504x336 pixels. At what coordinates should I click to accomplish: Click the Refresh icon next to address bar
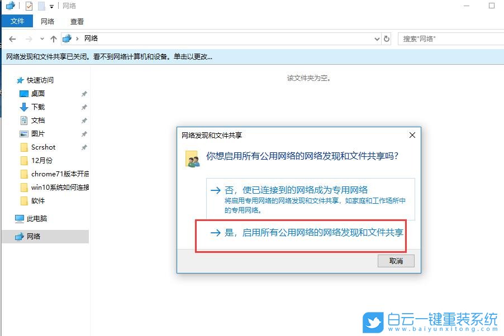pos(387,39)
